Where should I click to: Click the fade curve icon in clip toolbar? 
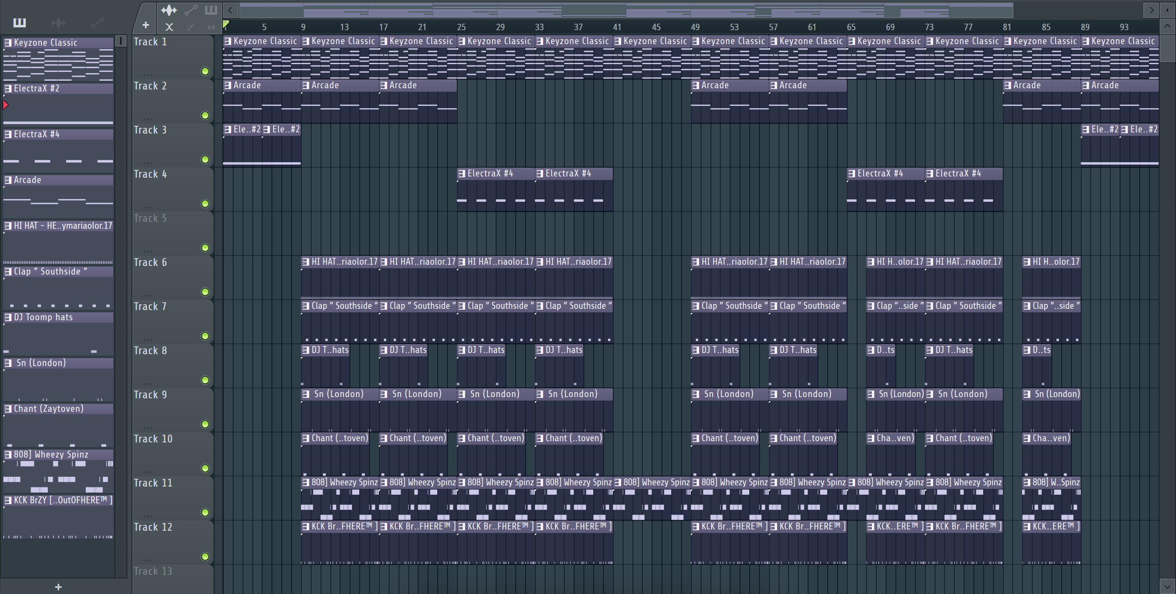pos(191,27)
